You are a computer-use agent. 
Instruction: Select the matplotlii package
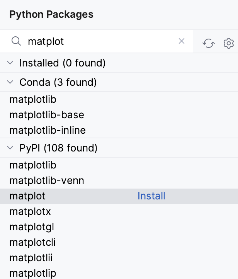pos(31,258)
